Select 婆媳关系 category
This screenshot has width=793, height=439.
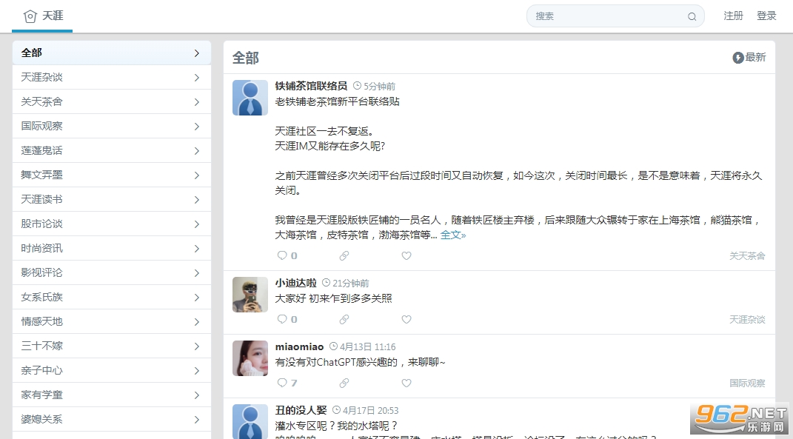(x=112, y=419)
